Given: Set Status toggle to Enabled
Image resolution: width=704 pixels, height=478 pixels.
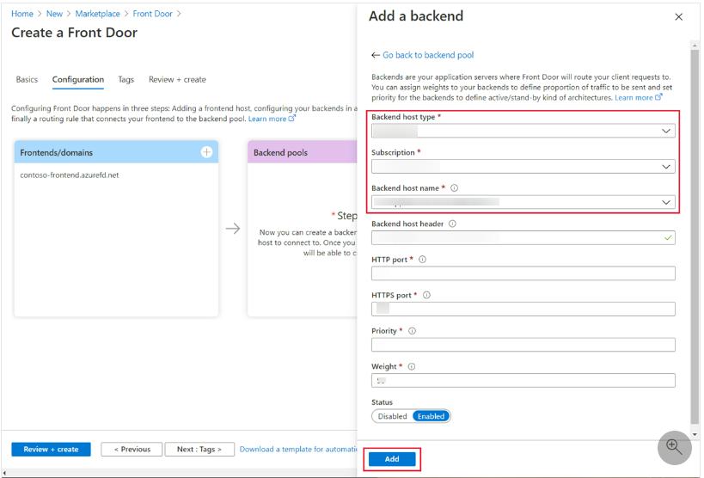Looking at the screenshot, I should (431, 416).
